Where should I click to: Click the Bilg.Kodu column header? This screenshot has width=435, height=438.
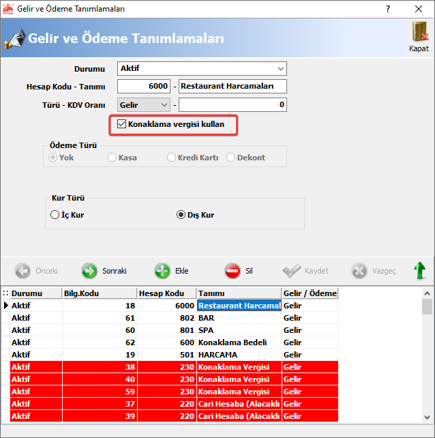coord(100,293)
